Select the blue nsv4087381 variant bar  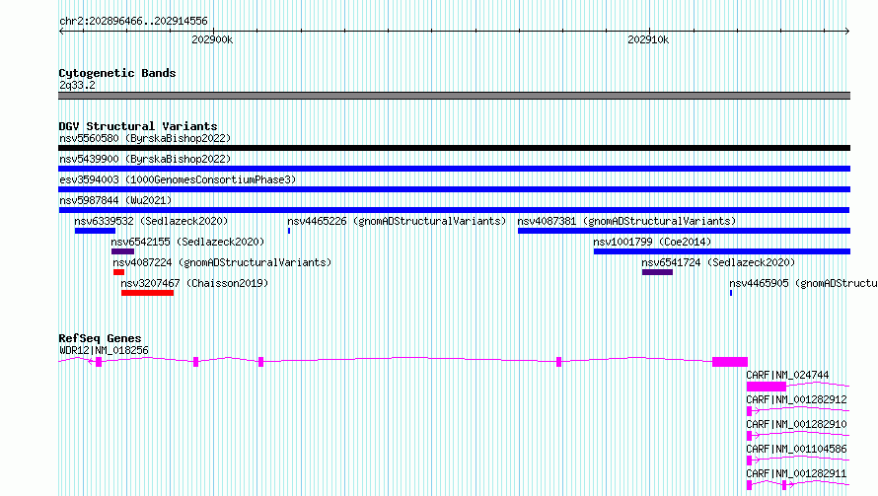tap(685, 231)
